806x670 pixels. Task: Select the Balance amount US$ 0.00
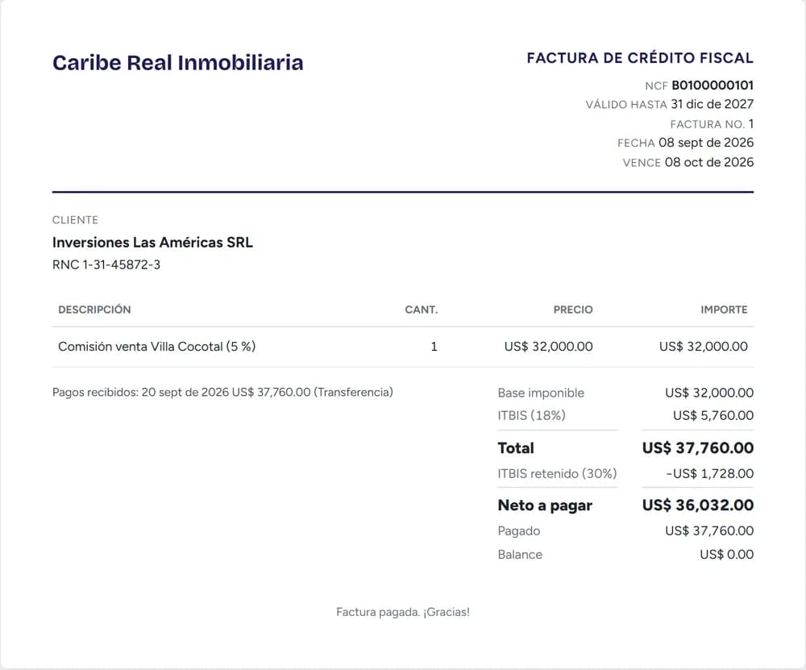pyautogui.click(x=727, y=555)
